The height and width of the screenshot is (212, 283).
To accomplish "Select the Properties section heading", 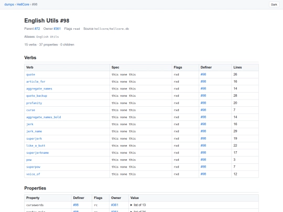I will tap(35, 188).
